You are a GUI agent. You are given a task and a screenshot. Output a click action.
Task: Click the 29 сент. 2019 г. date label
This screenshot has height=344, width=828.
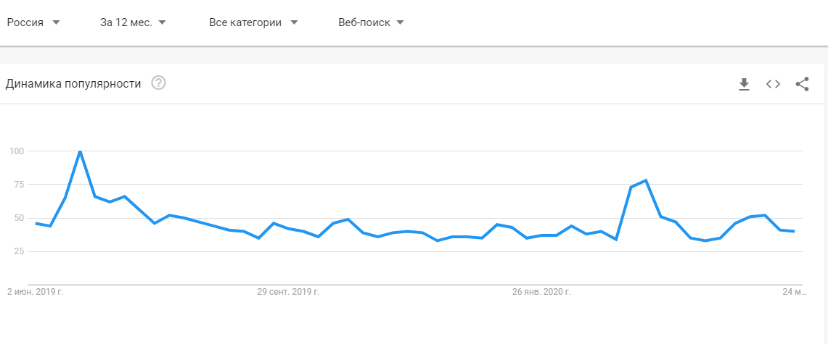pyautogui.click(x=288, y=291)
